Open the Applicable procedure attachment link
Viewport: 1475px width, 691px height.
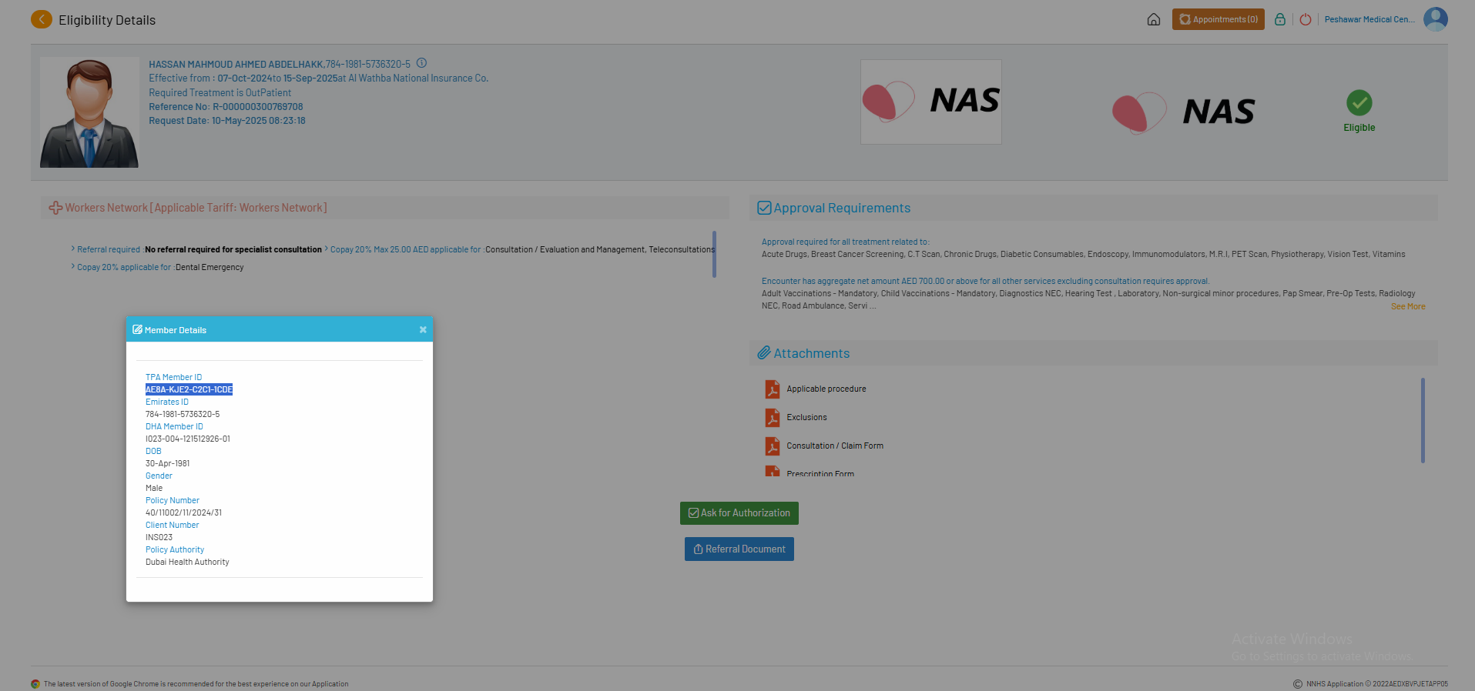point(826,389)
